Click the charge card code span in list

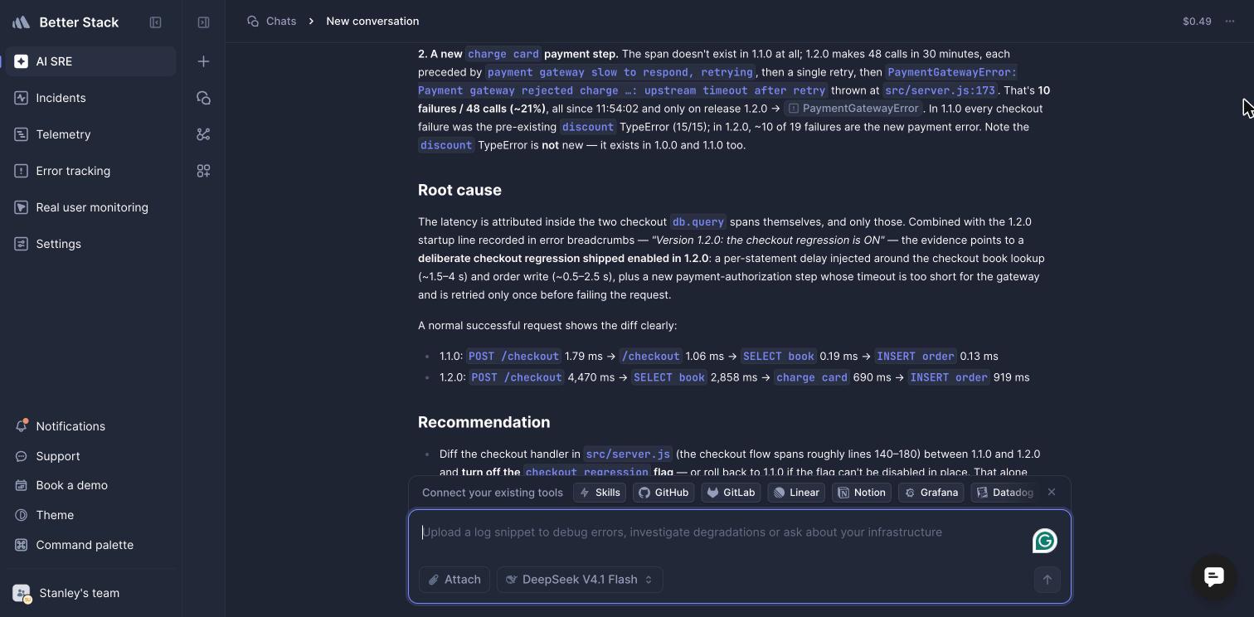coord(812,377)
